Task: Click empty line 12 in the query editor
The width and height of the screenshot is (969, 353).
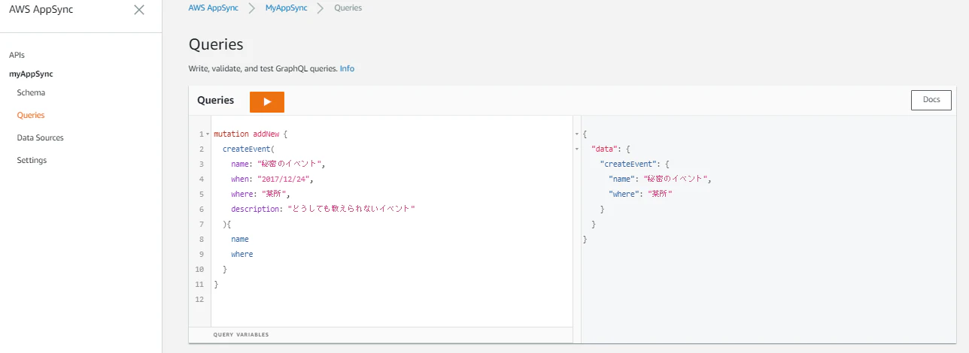Action: point(391,300)
